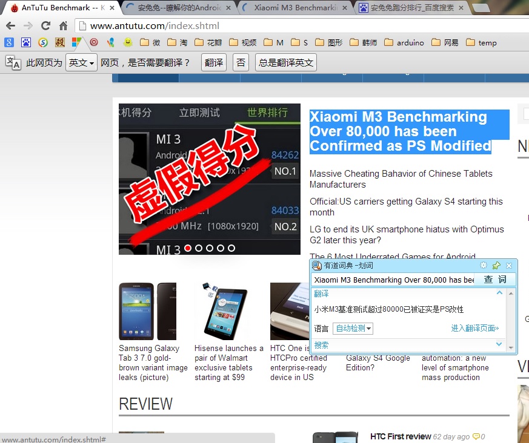Collapse the 翻译 section in Youdao popup
This screenshot has height=443, width=529.
(500, 293)
